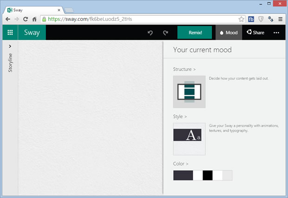Open a new browser tab
Viewport: 288px width, 198px height.
click(69, 10)
